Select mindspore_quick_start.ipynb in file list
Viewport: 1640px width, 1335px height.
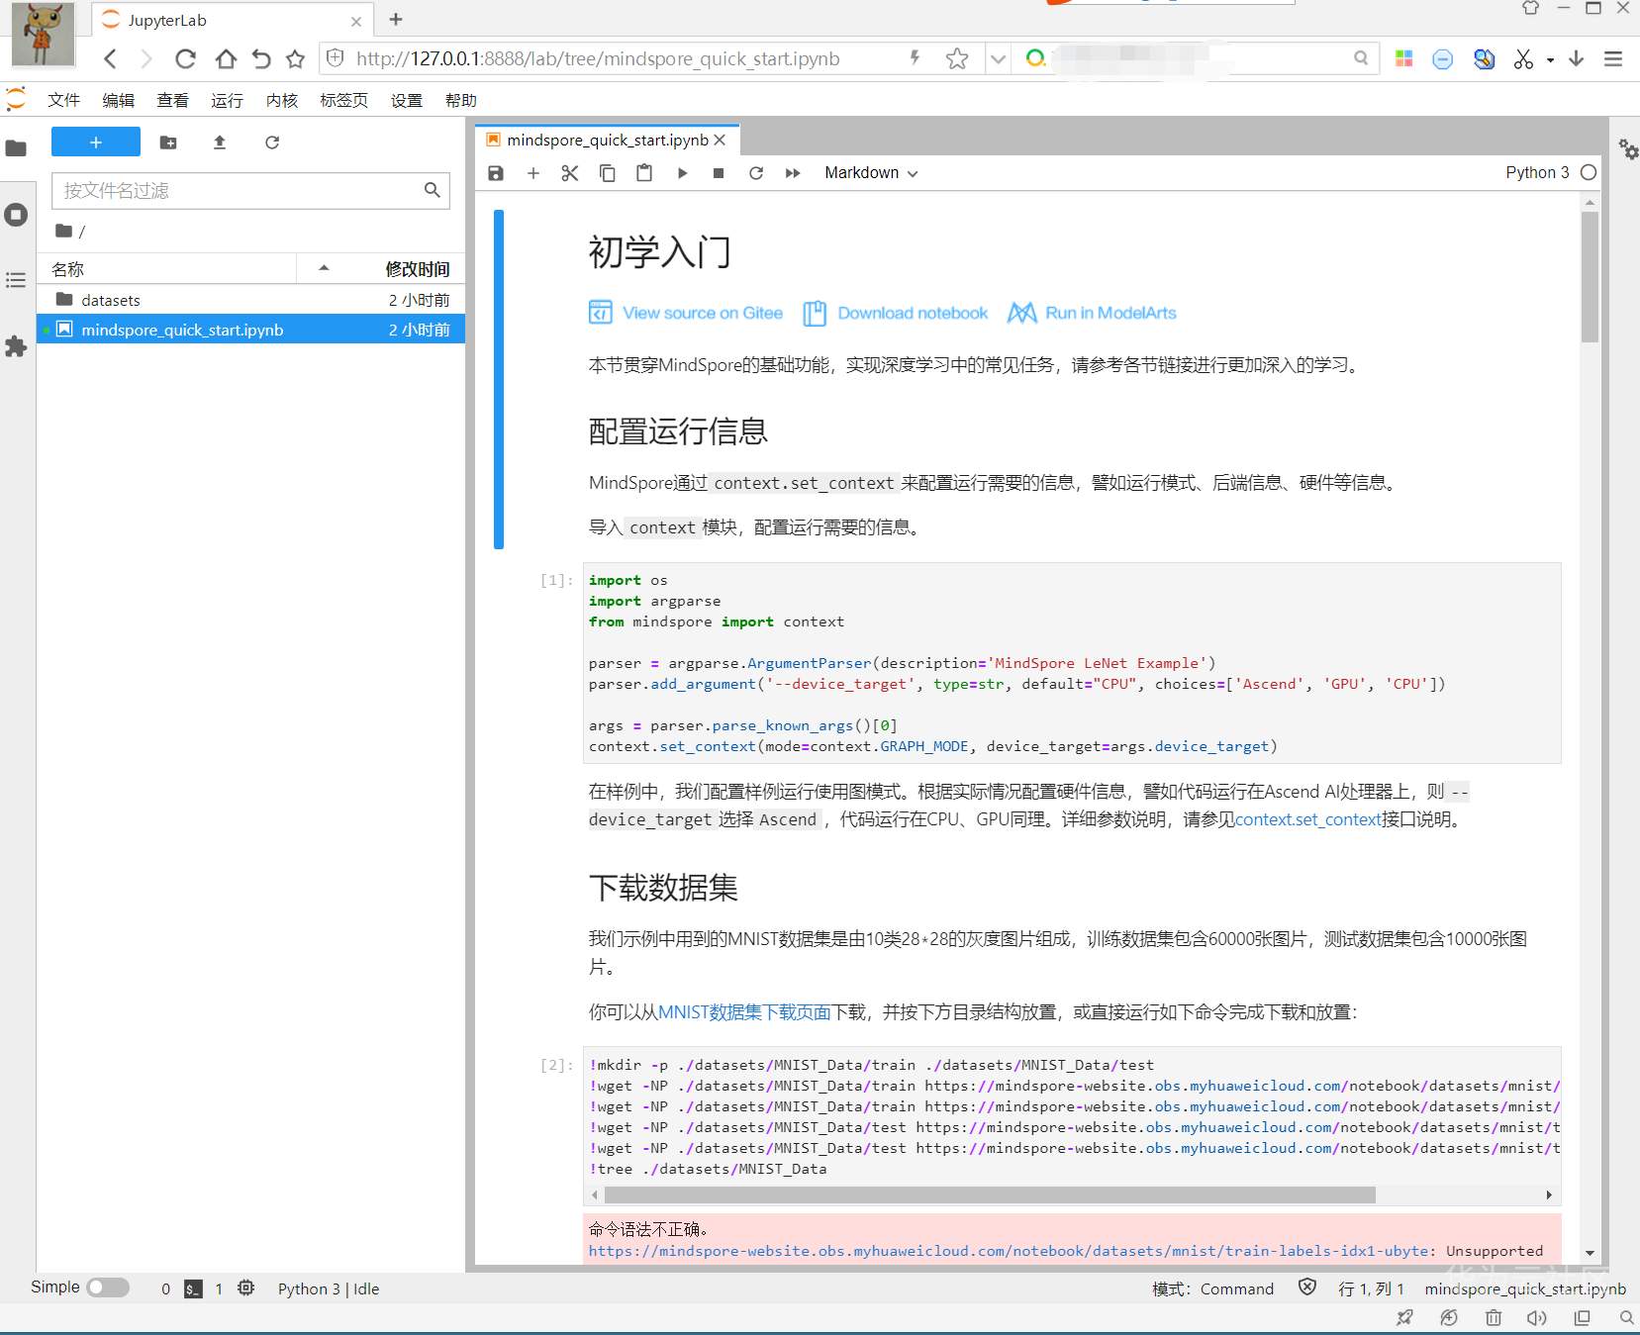[250, 330]
